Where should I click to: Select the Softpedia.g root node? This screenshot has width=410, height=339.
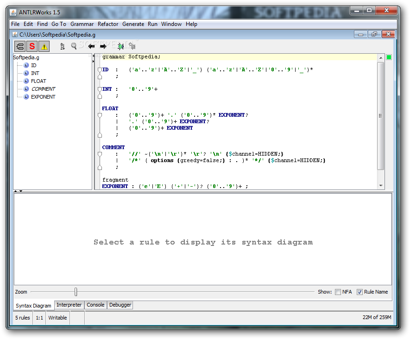[x=26, y=57]
